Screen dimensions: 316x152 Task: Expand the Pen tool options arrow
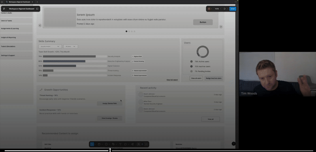[x=116, y=144]
